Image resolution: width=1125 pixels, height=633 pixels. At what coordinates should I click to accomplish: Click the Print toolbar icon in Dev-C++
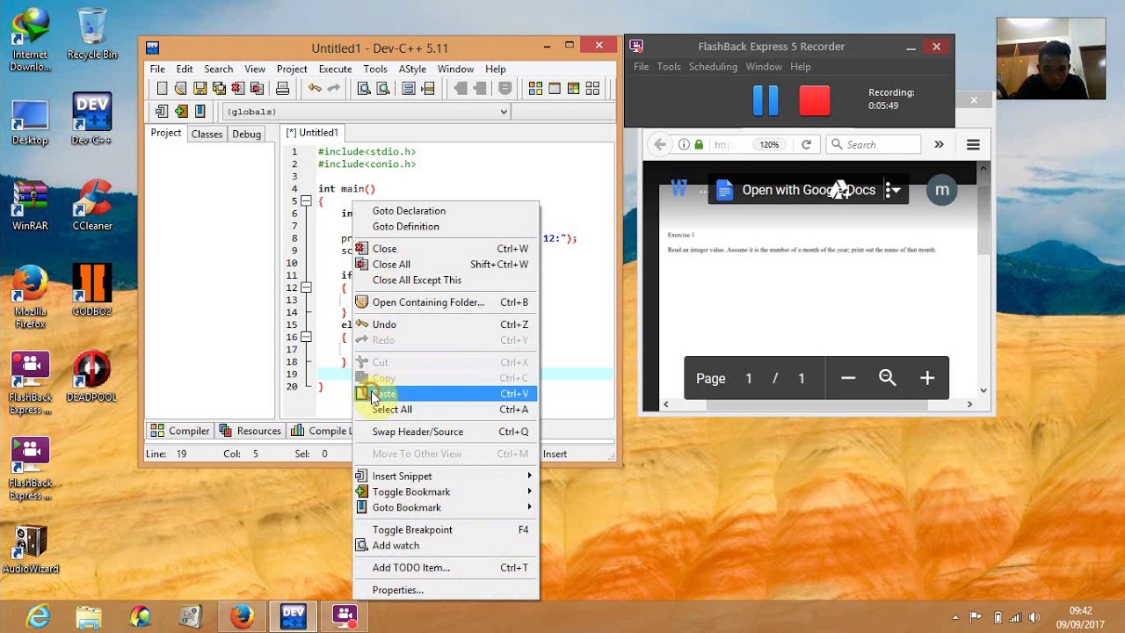coord(282,88)
